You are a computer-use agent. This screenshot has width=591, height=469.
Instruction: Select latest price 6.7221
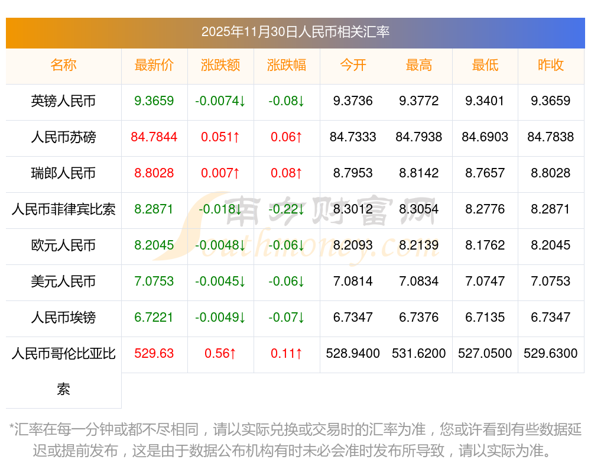point(154,318)
